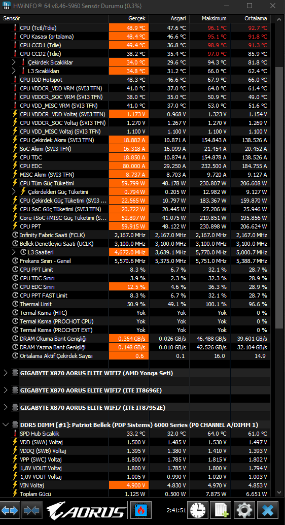
Task: Start logging with the document plus icon
Action: [x=221, y=511]
